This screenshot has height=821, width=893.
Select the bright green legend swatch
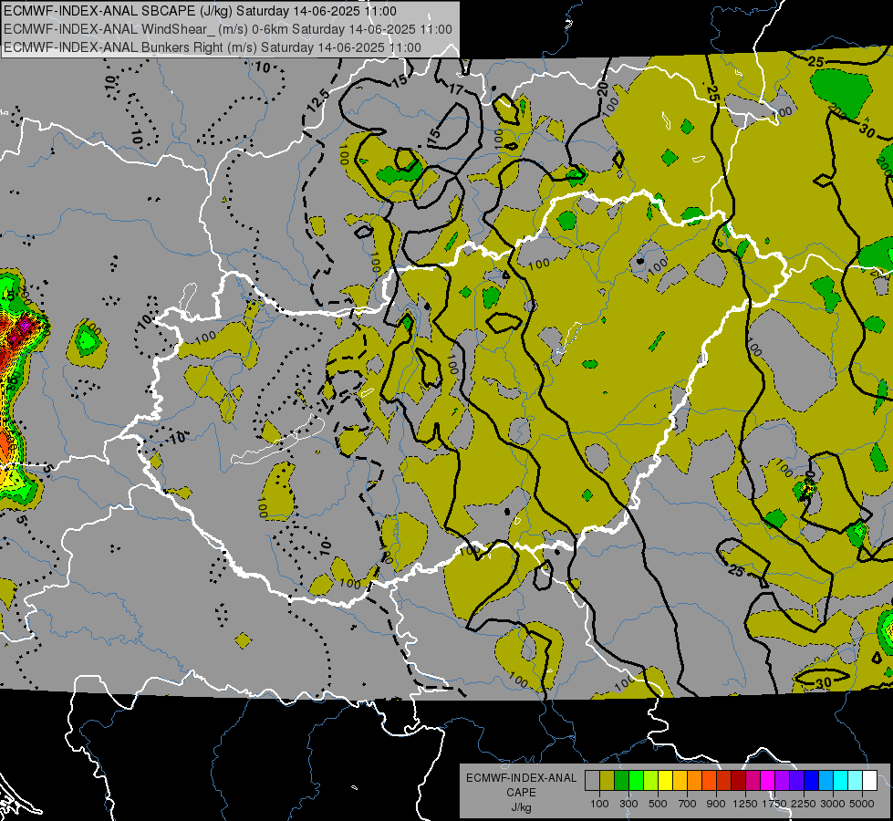636,781
